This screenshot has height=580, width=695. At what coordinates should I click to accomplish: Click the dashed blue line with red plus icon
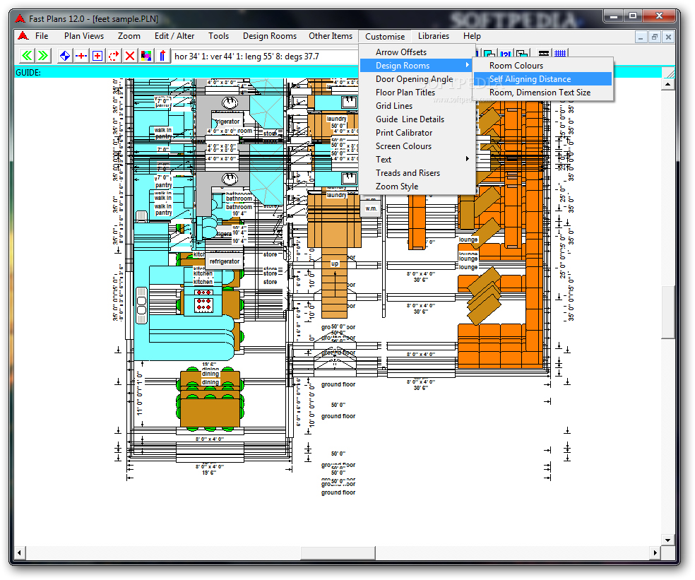(x=81, y=56)
